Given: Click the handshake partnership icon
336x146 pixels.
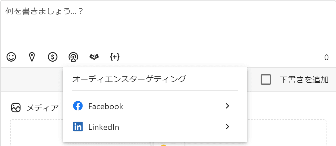Looking at the screenshot, I should click(x=94, y=57).
